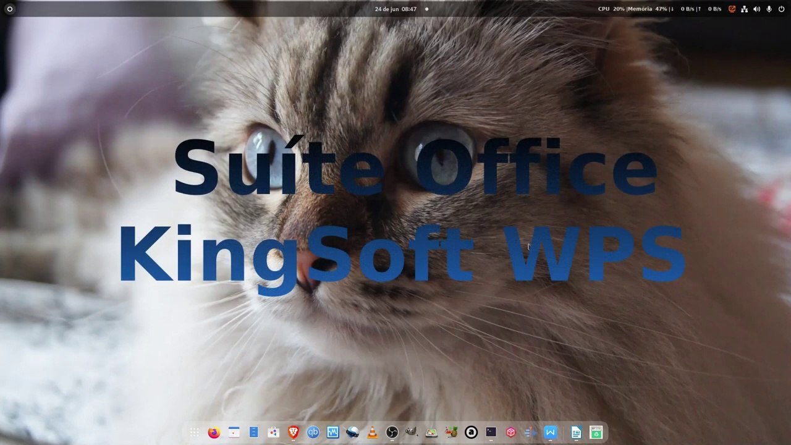This screenshot has height=445, width=791.
Task: Open qBittorrent from the dock
Action: tap(313, 433)
